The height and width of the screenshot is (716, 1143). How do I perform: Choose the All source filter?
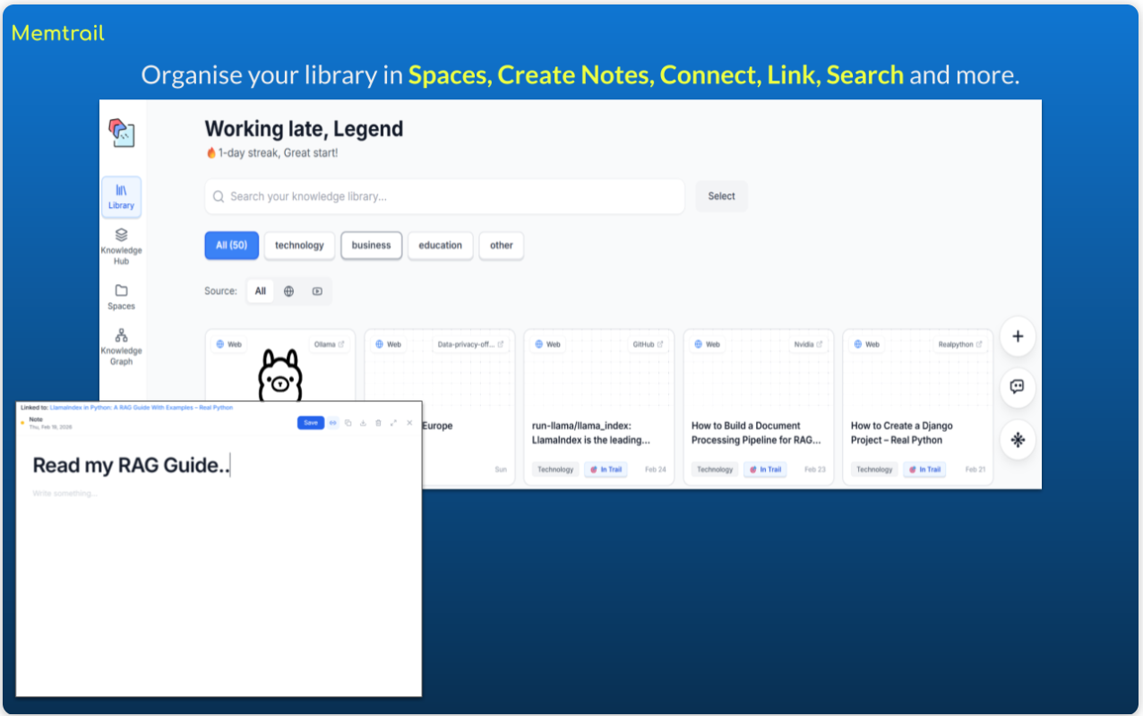261,291
